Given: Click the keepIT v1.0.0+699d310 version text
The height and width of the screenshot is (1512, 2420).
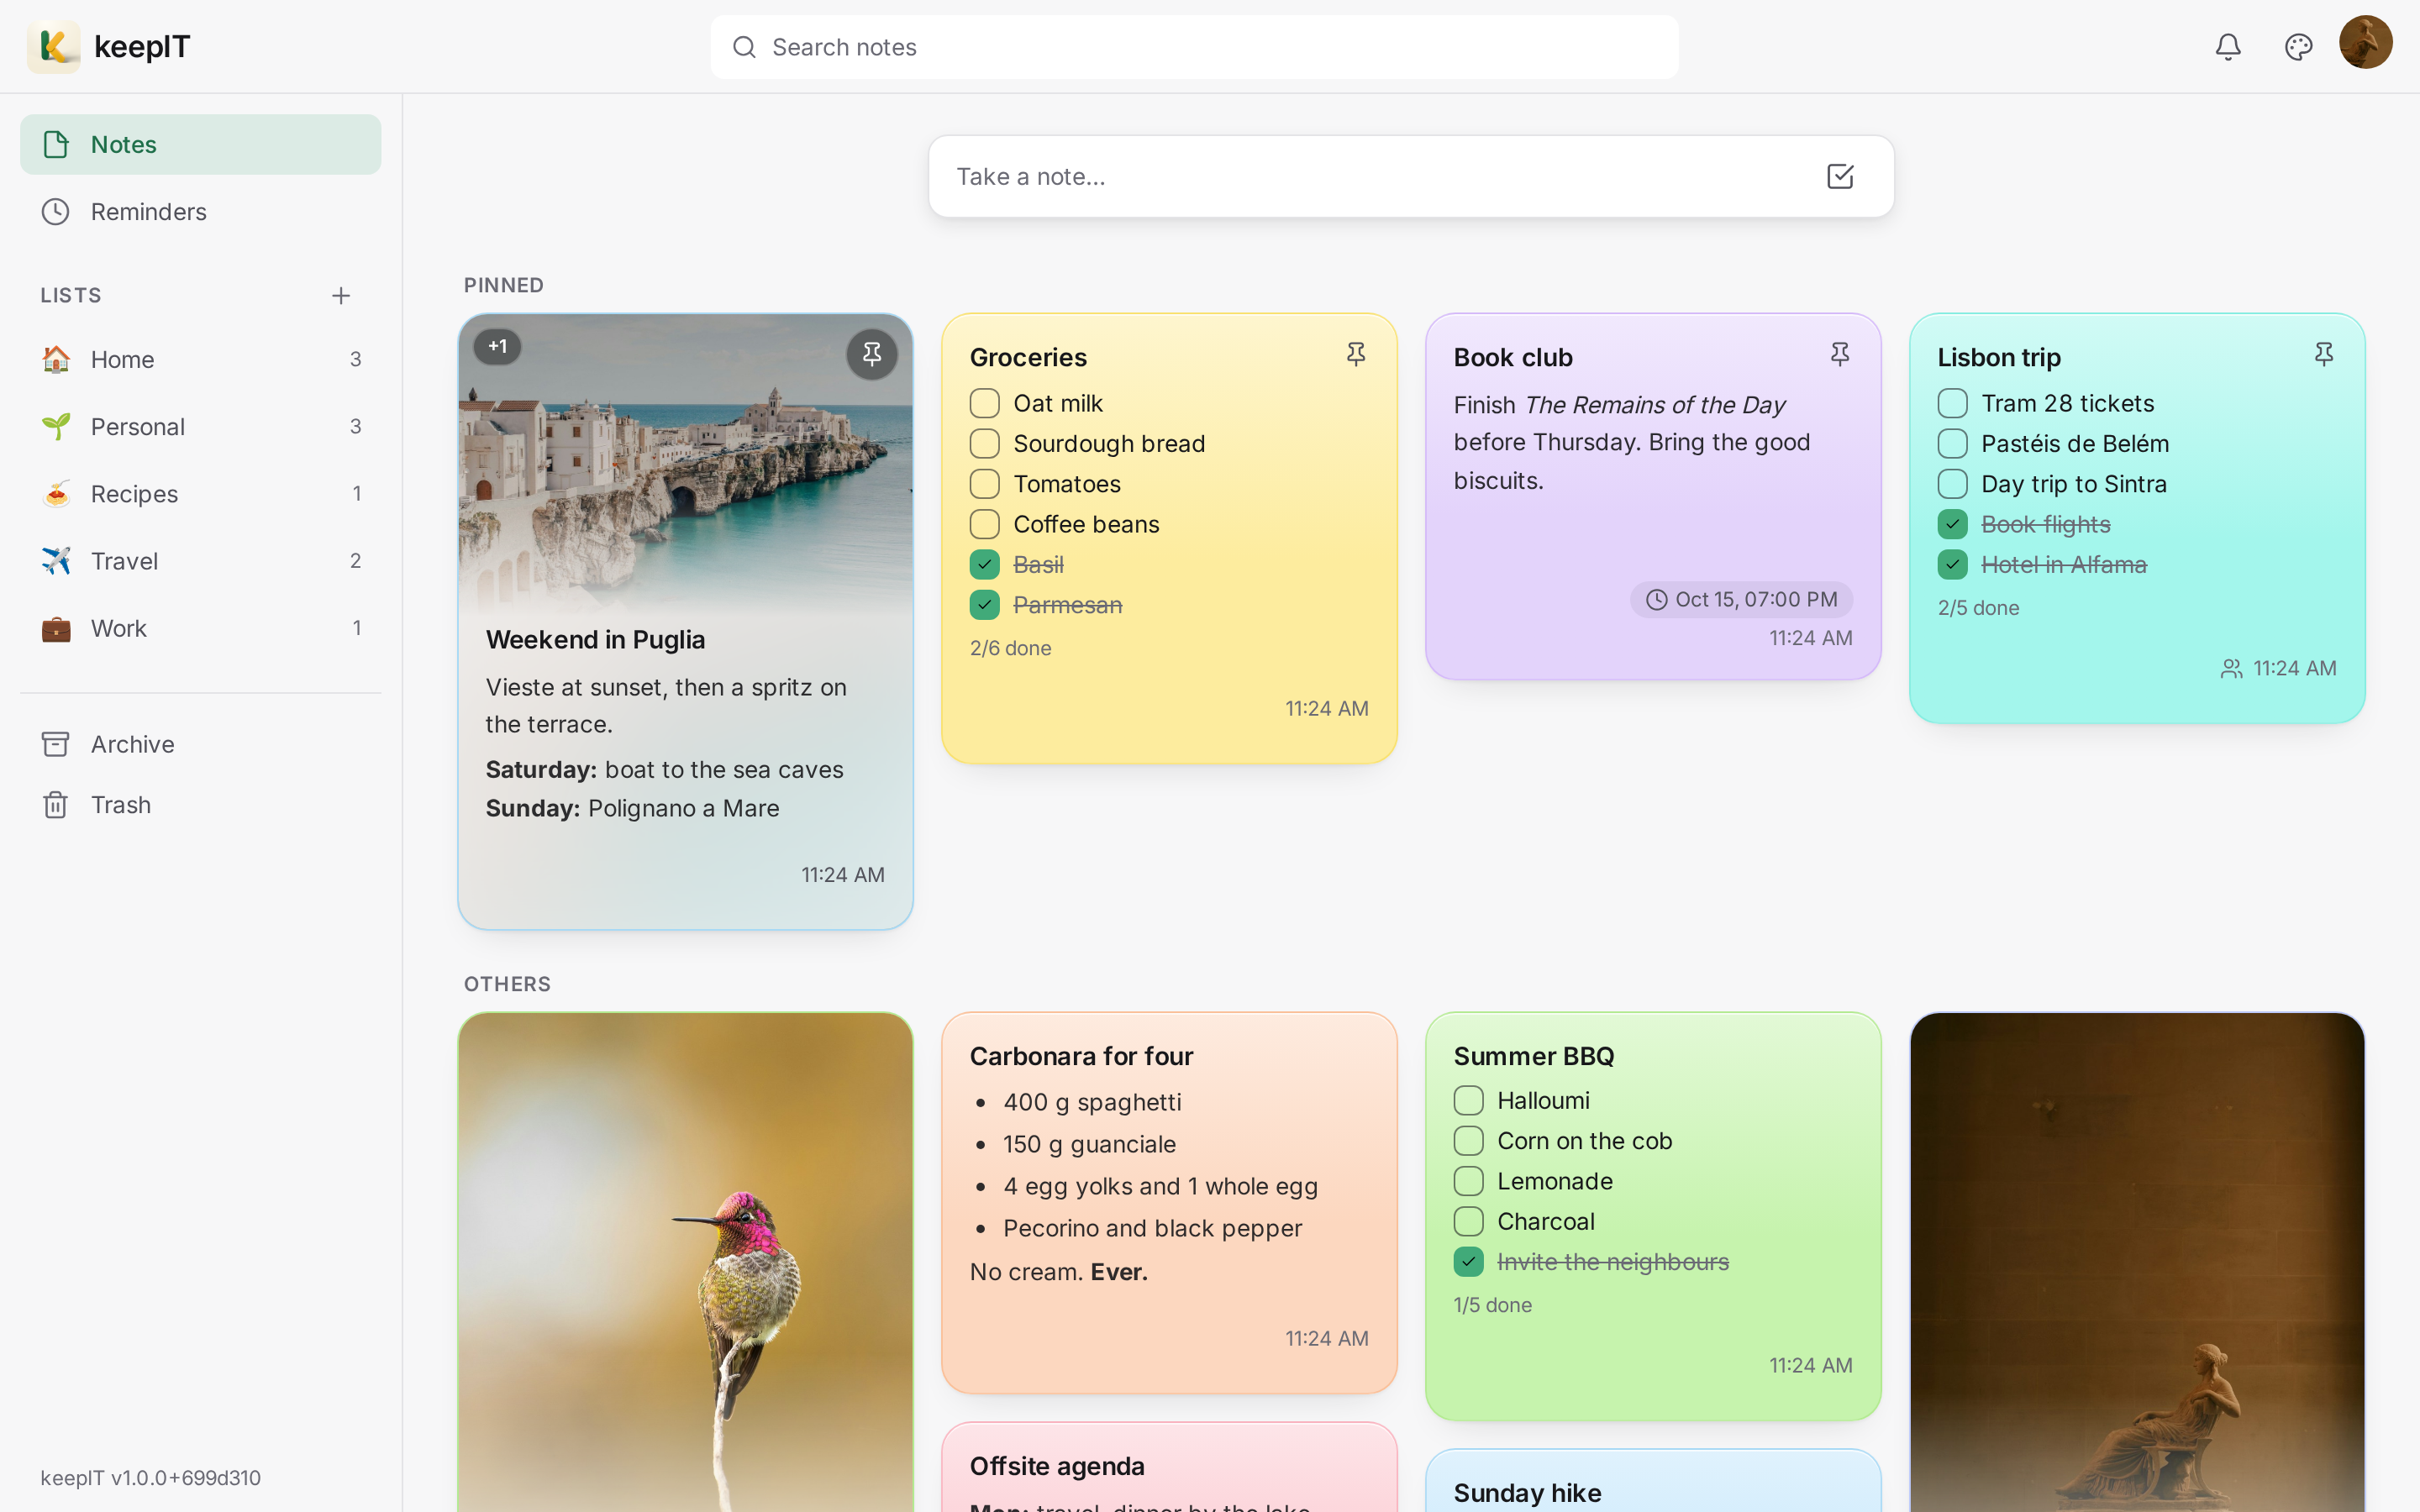Looking at the screenshot, I should tap(150, 1478).
